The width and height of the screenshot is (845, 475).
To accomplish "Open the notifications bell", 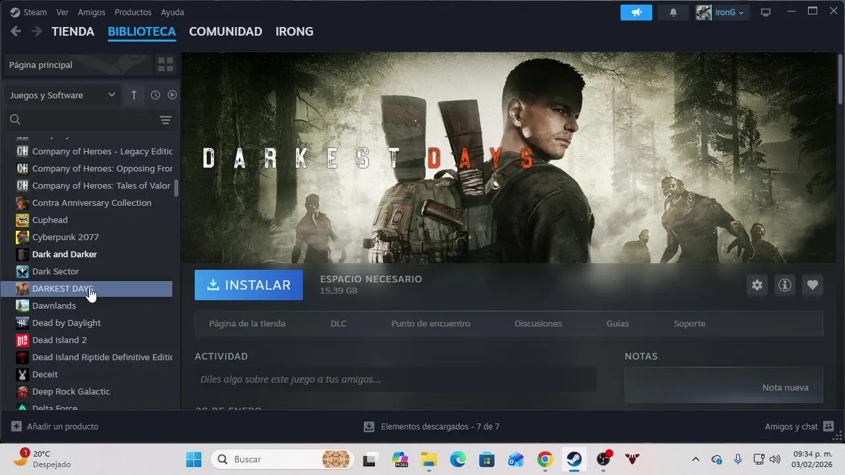I will (673, 12).
